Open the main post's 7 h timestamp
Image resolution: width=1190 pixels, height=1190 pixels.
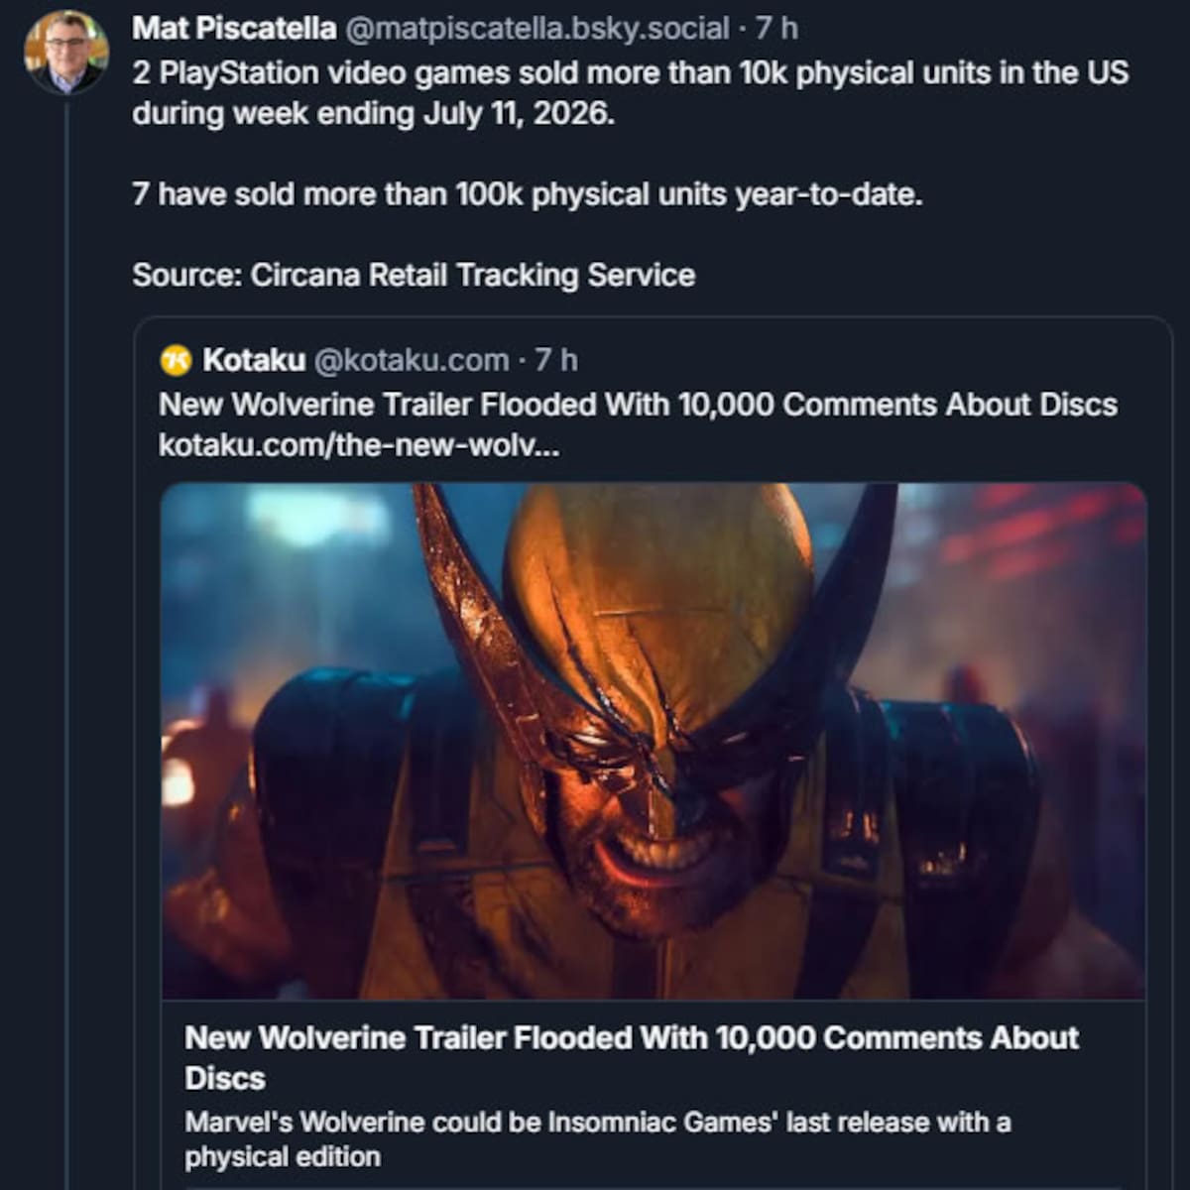(776, 29)
